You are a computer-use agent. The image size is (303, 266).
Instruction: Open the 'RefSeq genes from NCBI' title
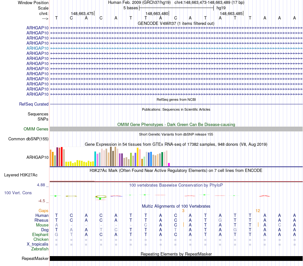coord(176,100)
